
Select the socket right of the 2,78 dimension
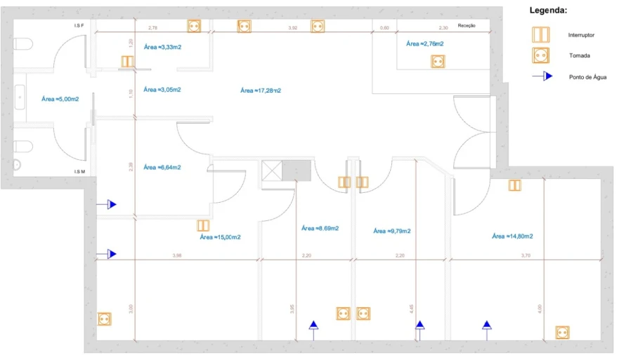pyautogui.click(x=194, y=27)
